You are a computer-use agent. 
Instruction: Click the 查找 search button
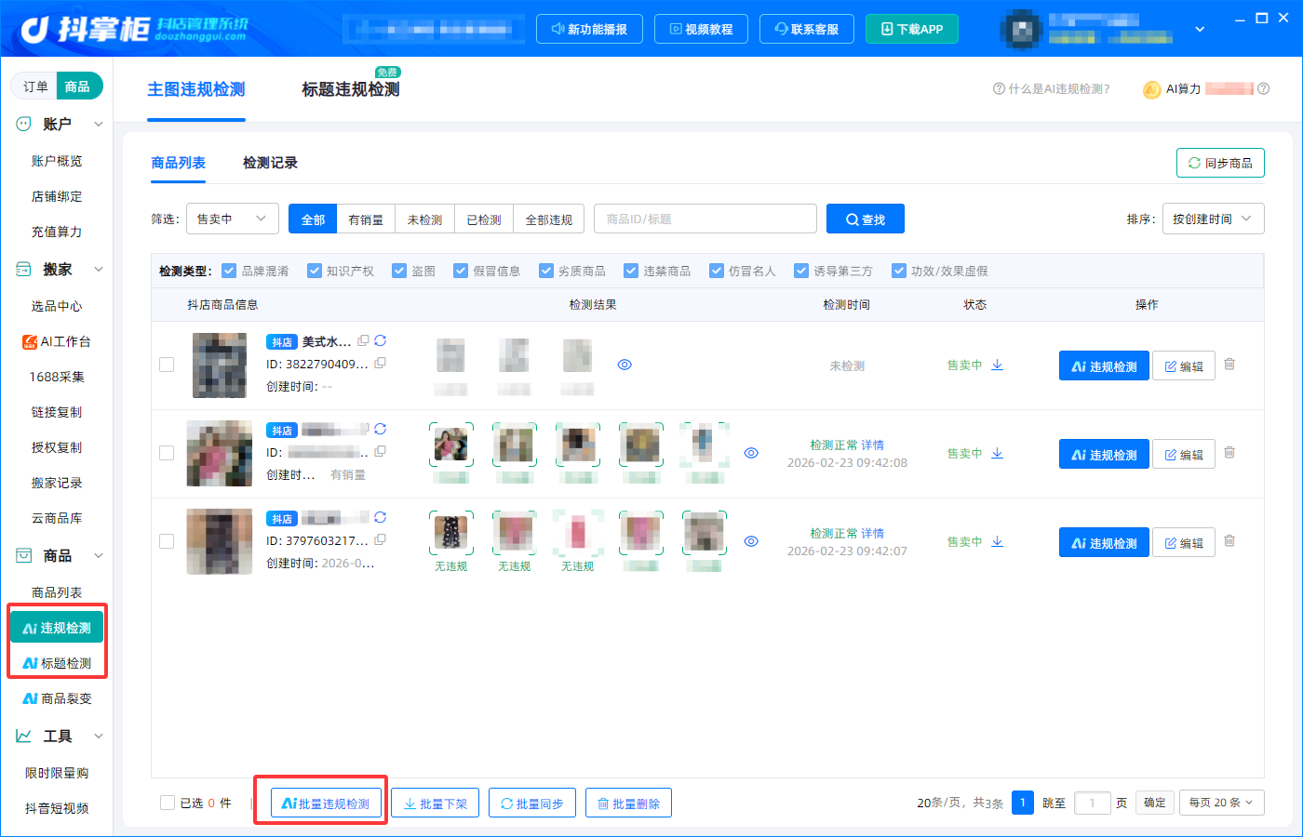(x=866, y=219)
